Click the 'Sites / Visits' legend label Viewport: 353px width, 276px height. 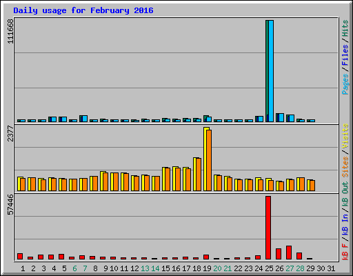click(345, 150)
